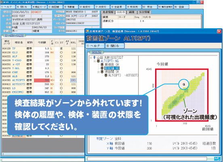Click the GLU item name

click(x=15, y=53)
